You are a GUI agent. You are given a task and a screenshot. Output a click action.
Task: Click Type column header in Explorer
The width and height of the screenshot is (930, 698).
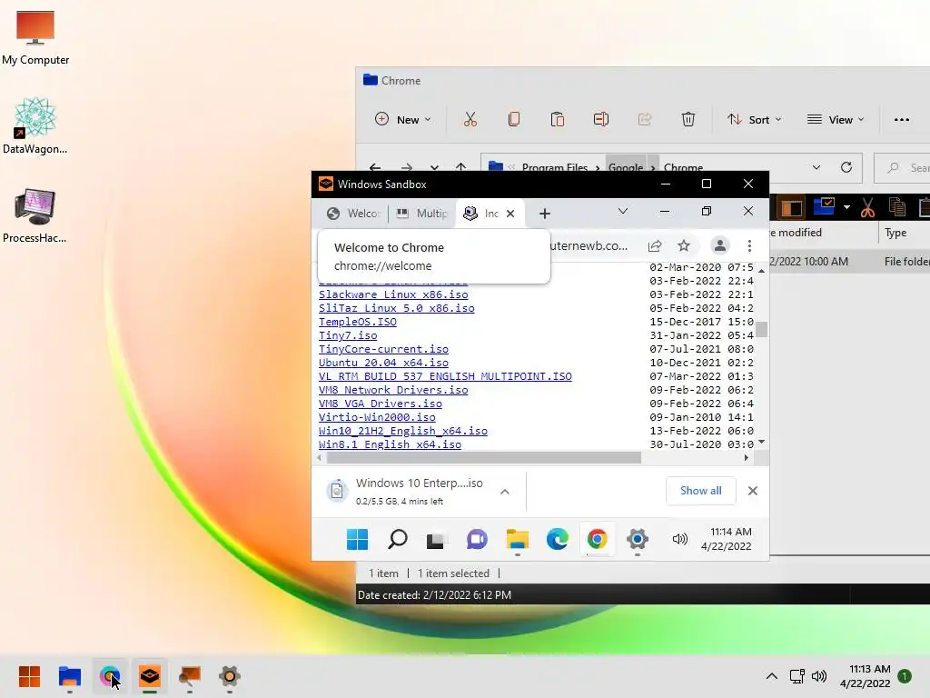pyautogui.click(x=895, y=233)
